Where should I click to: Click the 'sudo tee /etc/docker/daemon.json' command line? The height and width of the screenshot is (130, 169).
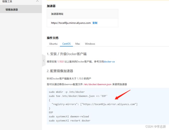(78, 96)
